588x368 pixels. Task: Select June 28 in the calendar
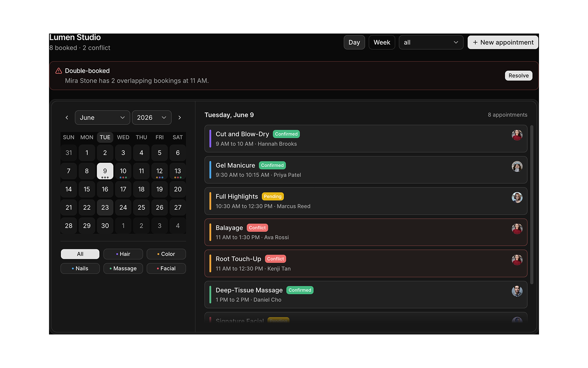[69, 226]
